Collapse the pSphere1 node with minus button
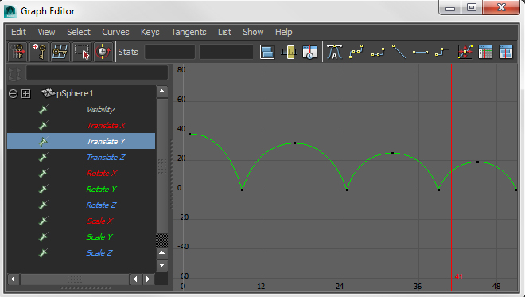The image size is (525, 297). [13, 93]
